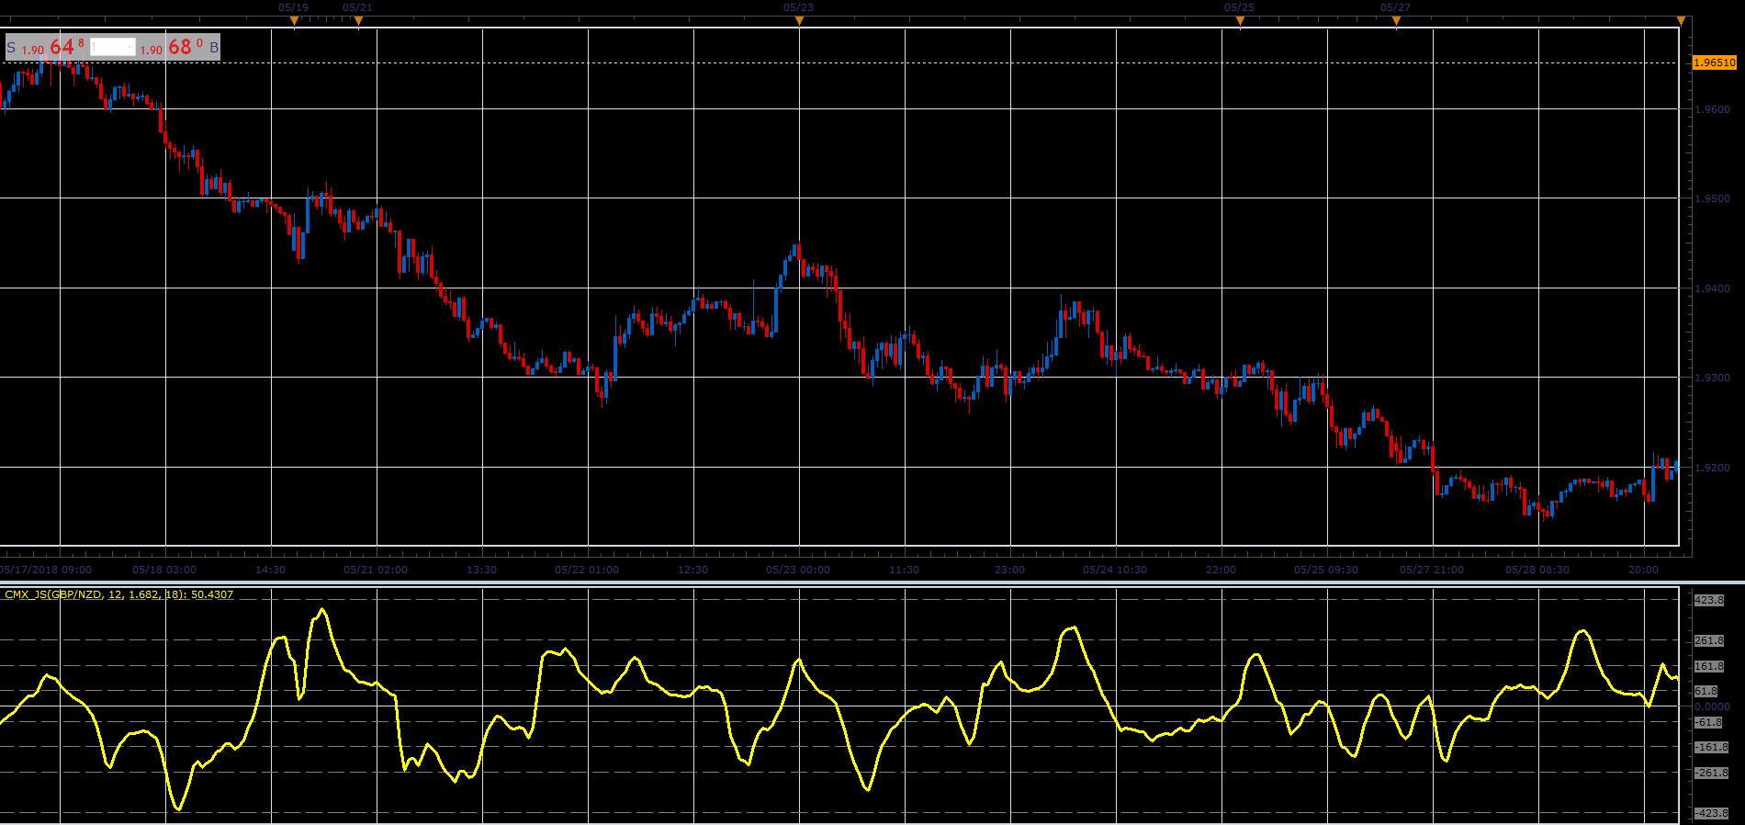Click the B buy button in quick-trade box
The height and width of the screenshot is (825, 1745).
(214, 48)
